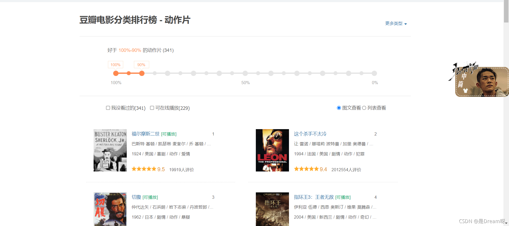Click the Sherlock Jr. poster thumbnail
This screenshot has width=509, height=226.
[x=110, y=150]
